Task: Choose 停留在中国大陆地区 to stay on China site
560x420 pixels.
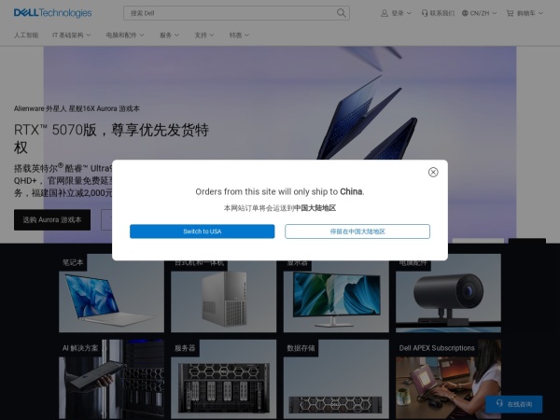Action: (357, 231)
